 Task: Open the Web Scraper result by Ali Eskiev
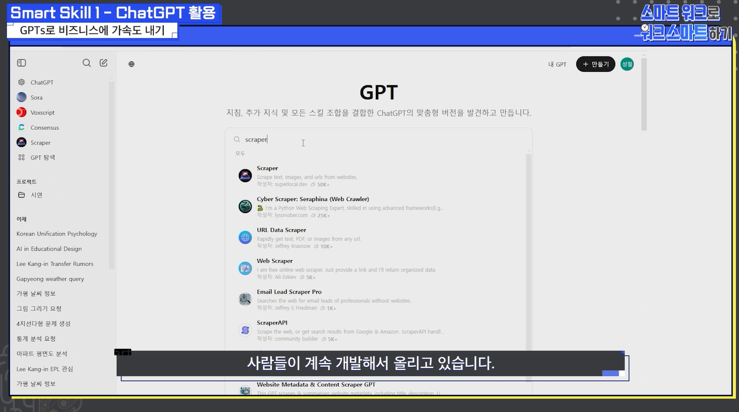pyautogui.click(x=275, y=261)
